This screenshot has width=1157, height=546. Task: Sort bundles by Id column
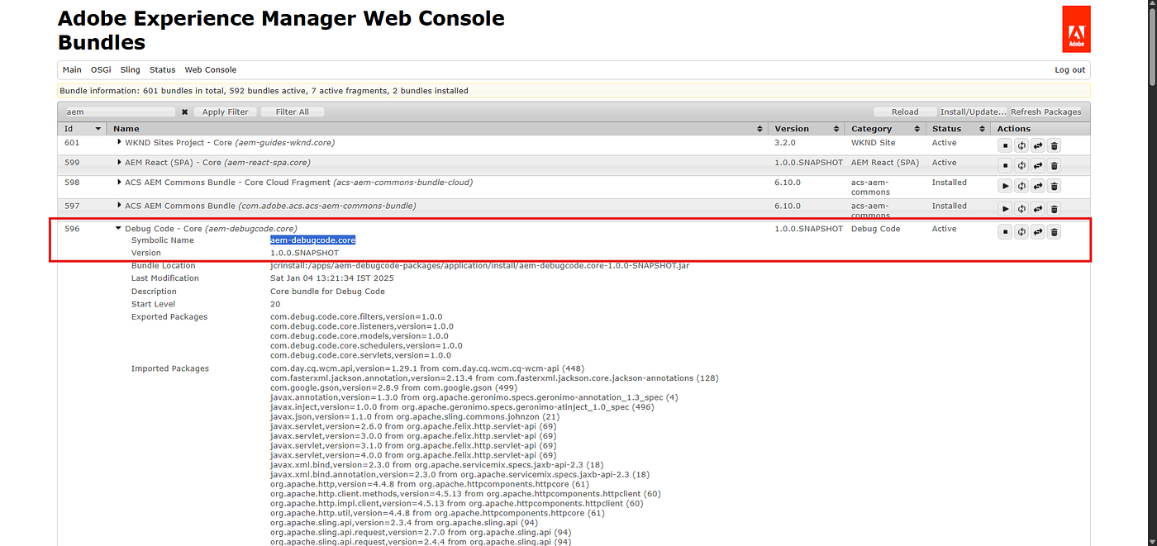(x=83, y=129)
